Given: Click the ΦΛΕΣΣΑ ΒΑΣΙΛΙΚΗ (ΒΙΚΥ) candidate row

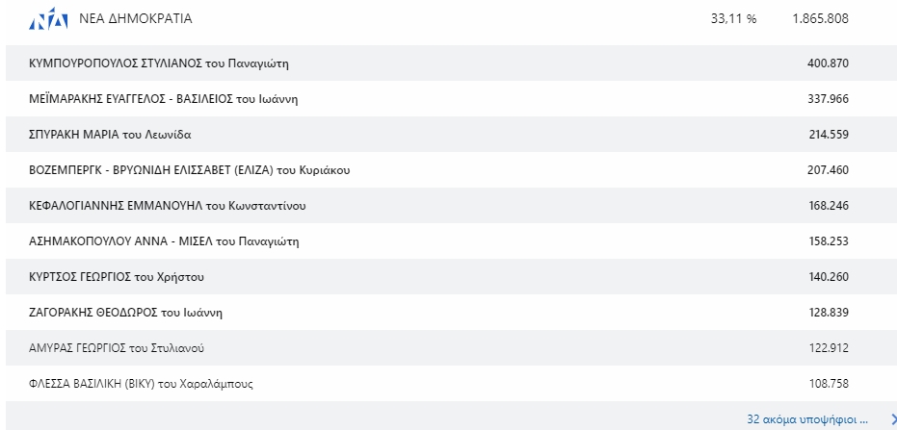Looking at the screenshot, I should [x=144, y=384].
